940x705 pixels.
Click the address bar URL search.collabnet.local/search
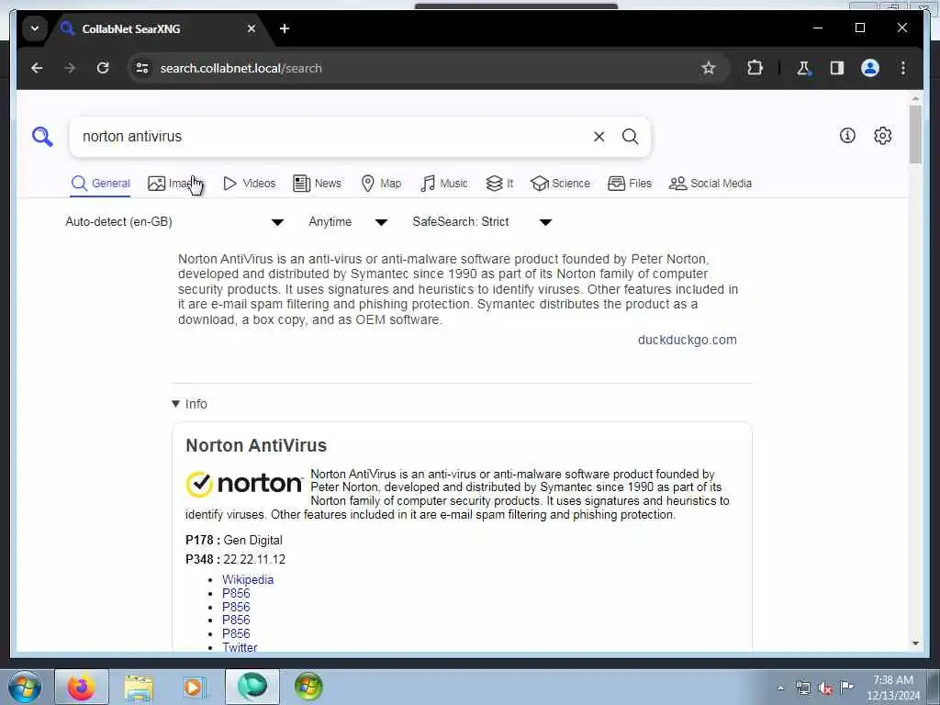point(241,68)
